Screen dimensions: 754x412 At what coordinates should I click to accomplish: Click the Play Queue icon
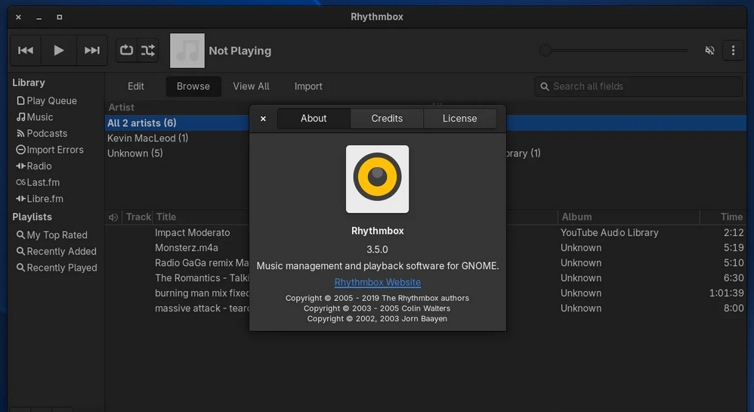[20, 101]
